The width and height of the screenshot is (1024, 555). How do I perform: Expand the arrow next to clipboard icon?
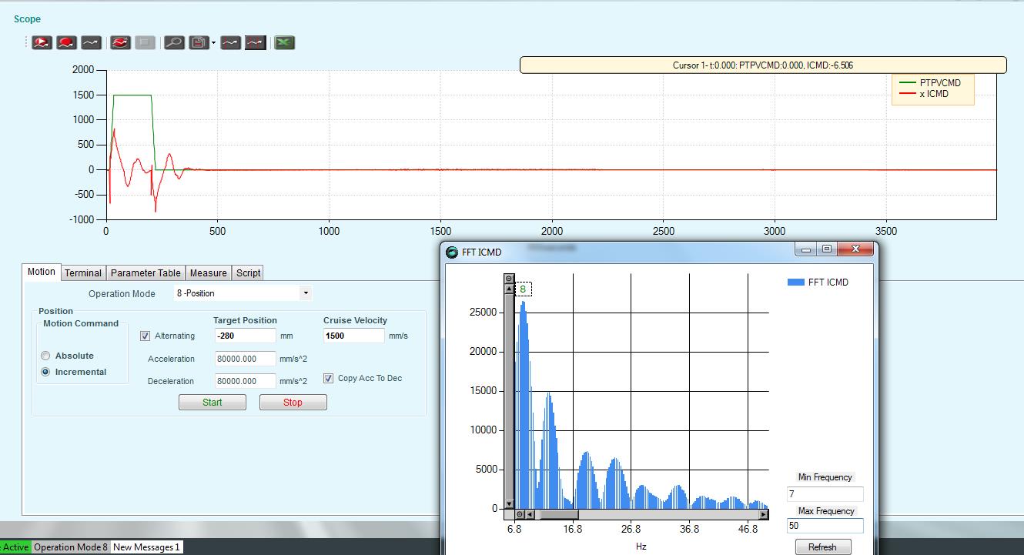213,43
